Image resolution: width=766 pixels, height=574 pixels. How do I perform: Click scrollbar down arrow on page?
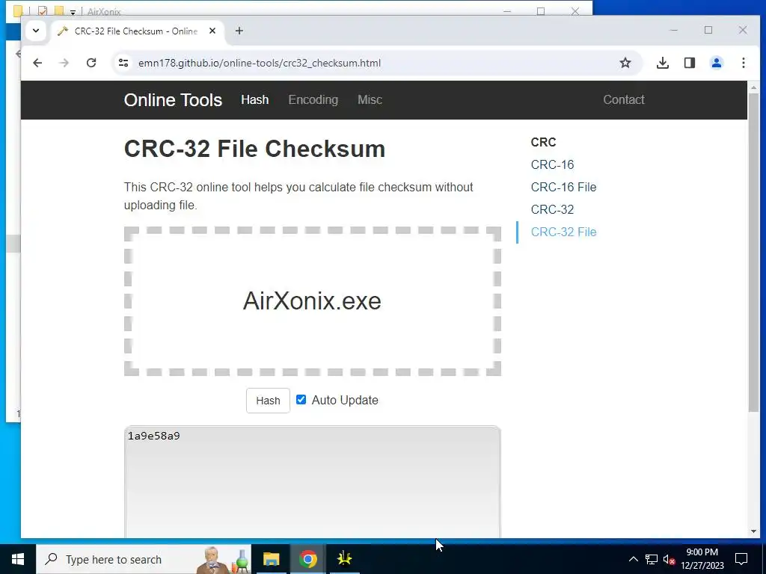[x=753, y=531]
